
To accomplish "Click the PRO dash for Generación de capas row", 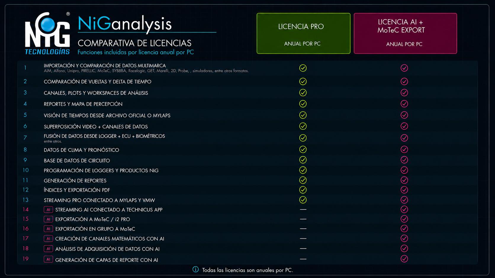I will 303,259.
